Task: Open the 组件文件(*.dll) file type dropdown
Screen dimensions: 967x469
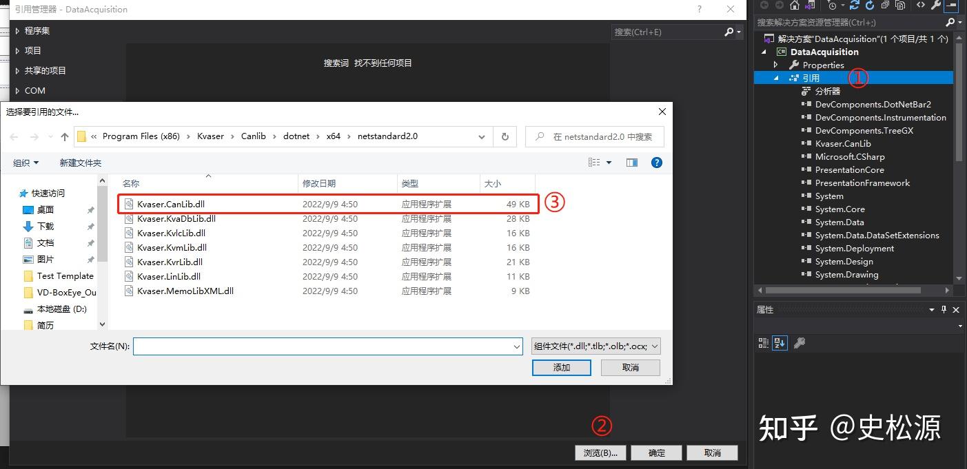Action: point(593,346)
